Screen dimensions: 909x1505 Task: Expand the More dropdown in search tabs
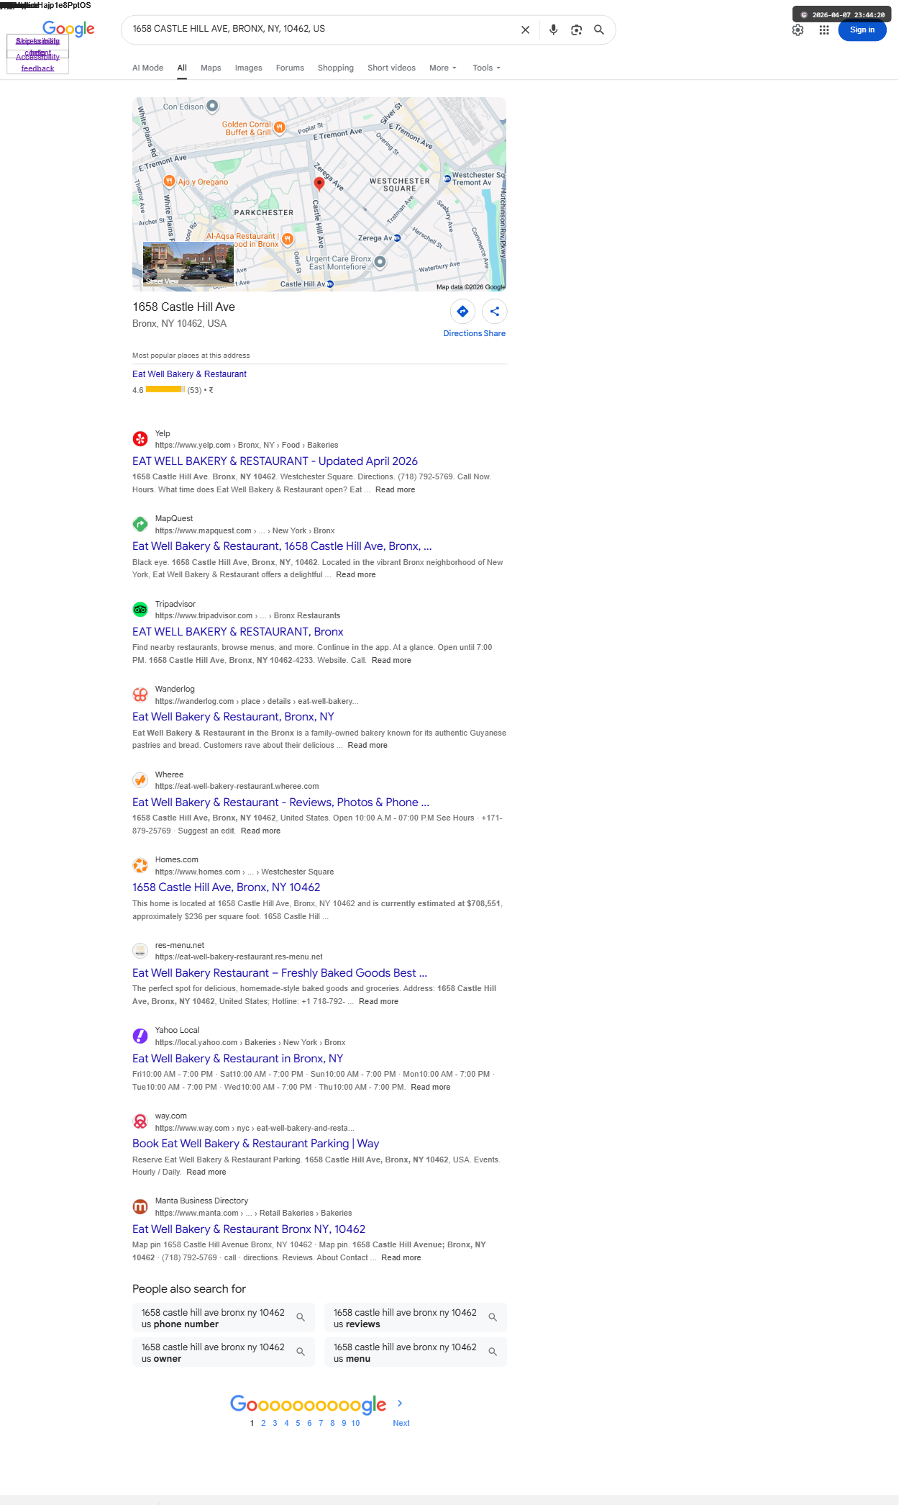click(442, 68)
